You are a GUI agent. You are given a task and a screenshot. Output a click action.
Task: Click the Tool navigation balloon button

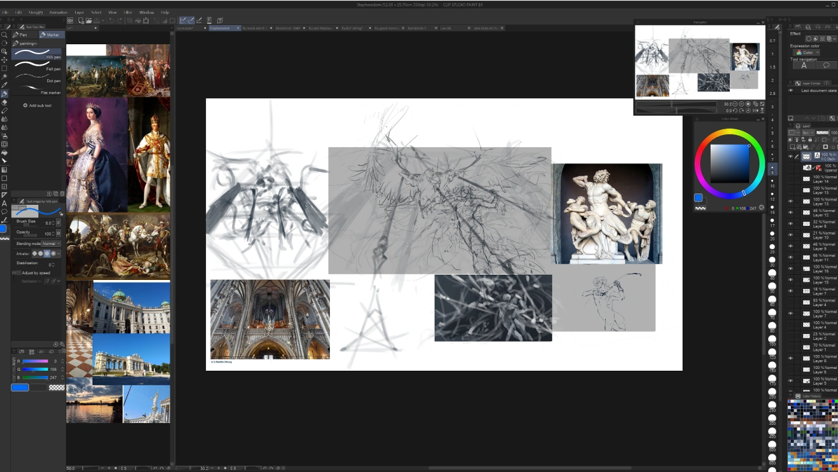point(826,65)
